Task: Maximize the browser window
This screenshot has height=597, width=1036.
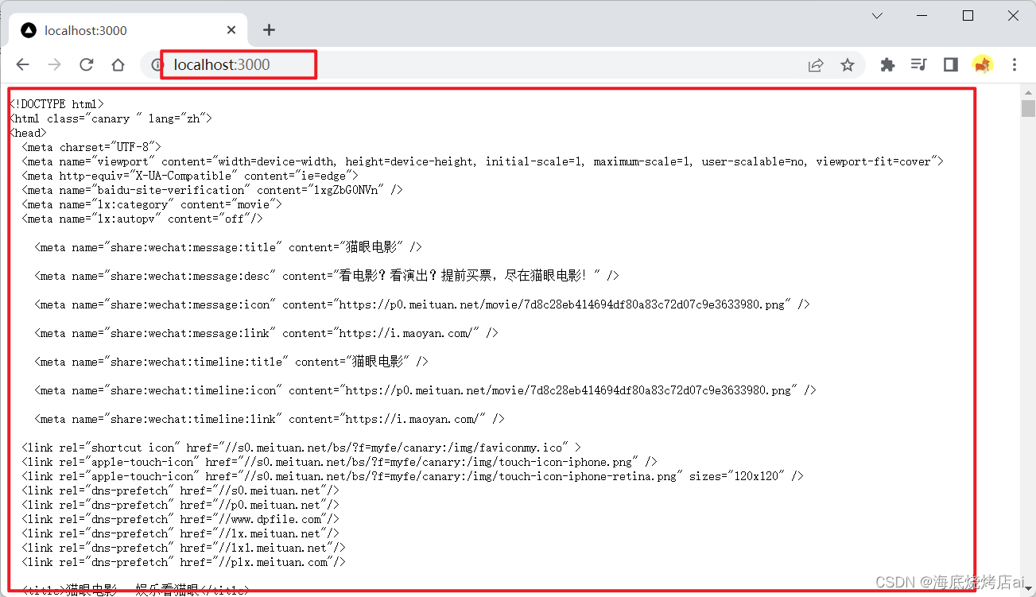Action: tap(968, 16)
